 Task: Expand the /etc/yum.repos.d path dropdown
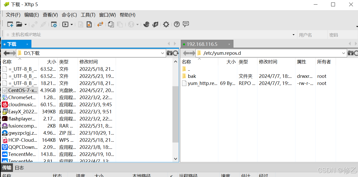point(344,53)
